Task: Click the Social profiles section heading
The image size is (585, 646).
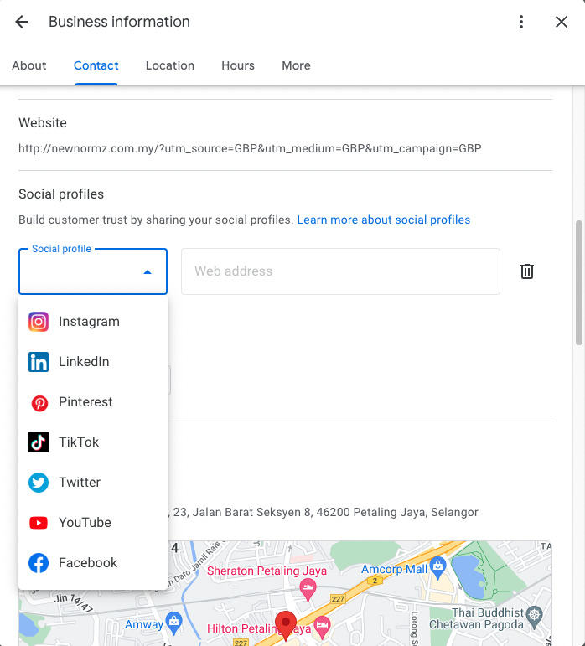Action: (61, 194)
